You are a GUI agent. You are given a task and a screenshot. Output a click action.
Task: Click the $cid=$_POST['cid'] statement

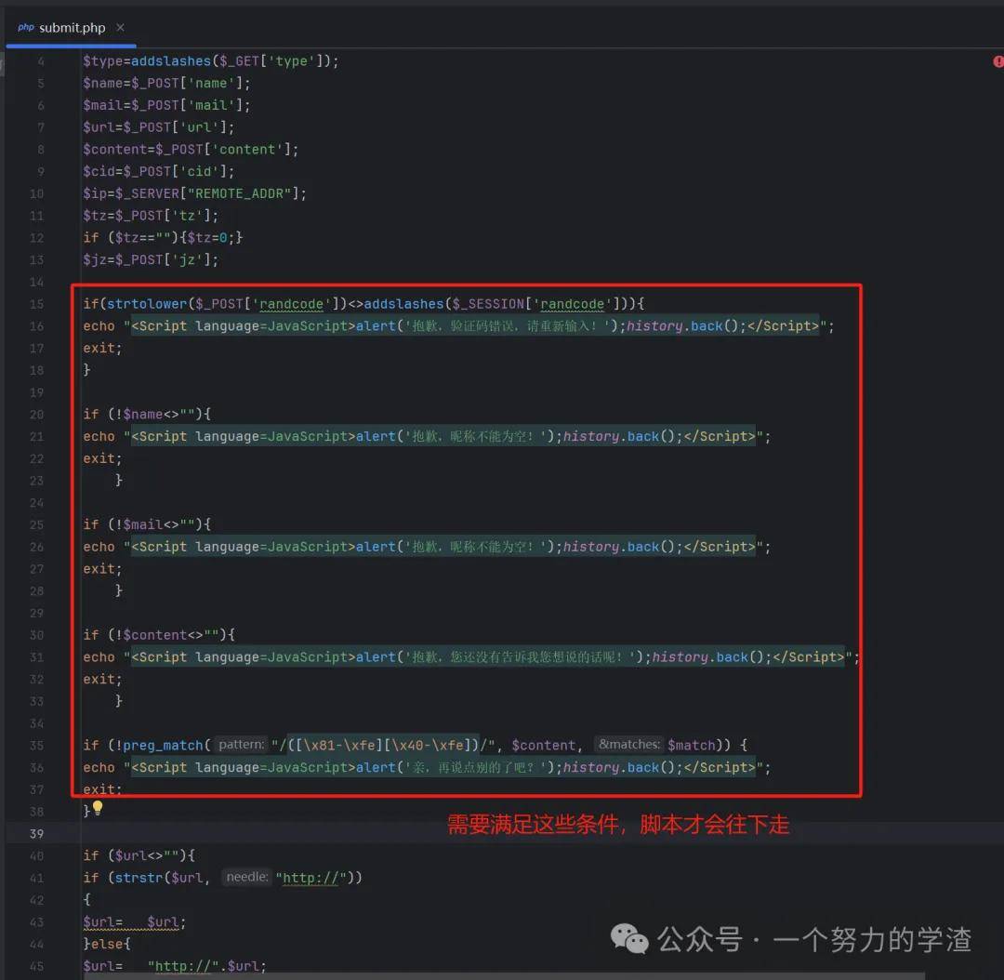point(159,171)
